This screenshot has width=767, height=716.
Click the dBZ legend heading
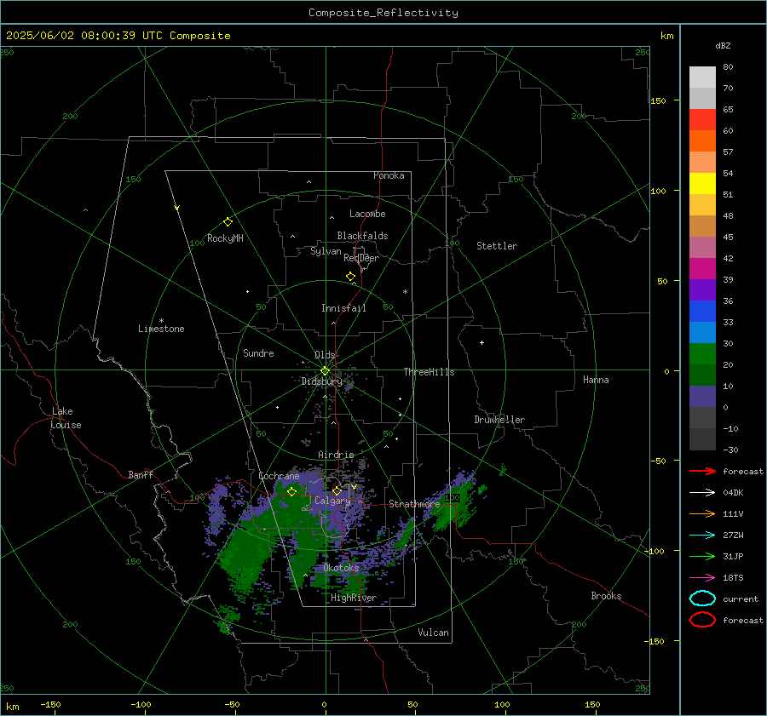(x=723, y=45)
